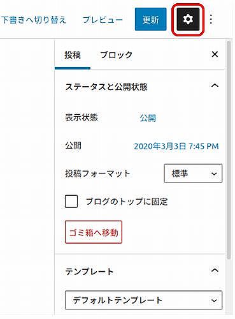The width and height of the screenshot is (235, 319).
Task: Close the settings sidebar with X
Action: (x=215, y=54)
